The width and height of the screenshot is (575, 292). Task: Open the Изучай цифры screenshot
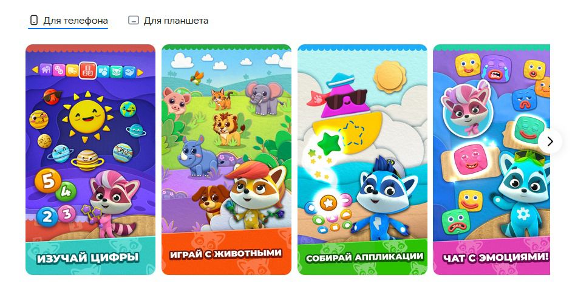point(90,160)
